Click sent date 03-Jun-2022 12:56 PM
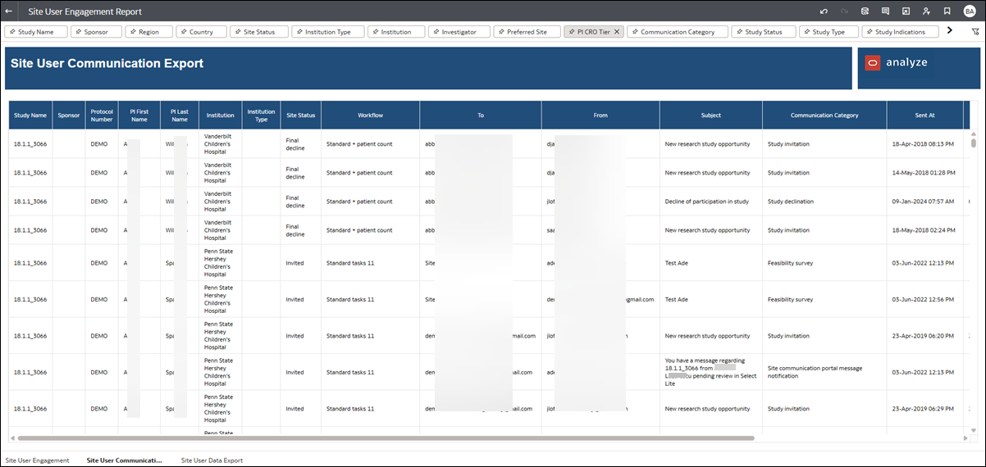This screenshot has height=467, width=986. point(922,300)
